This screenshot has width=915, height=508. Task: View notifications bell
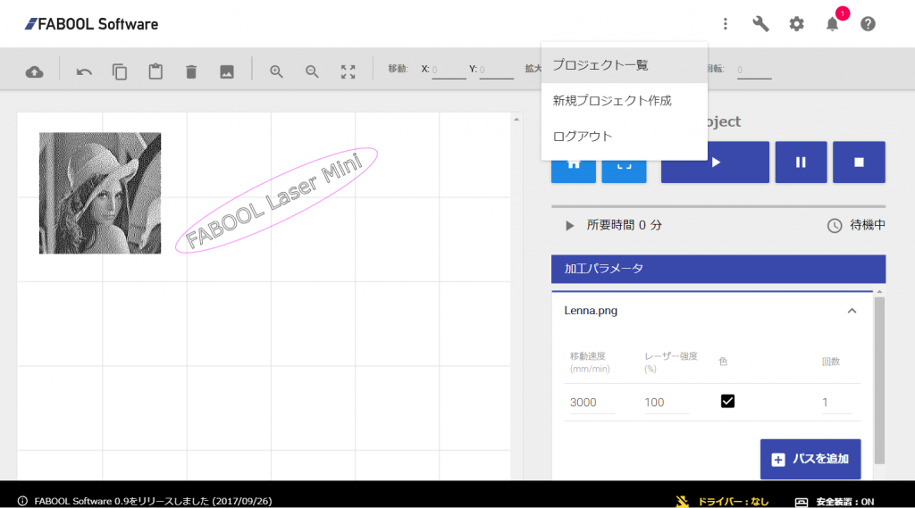833,24
